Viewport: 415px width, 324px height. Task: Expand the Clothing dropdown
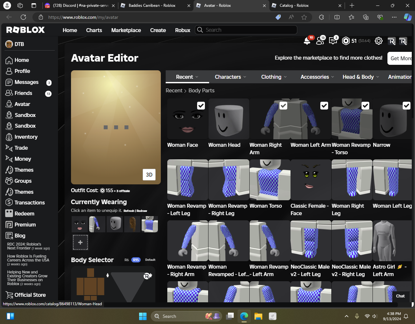[274, 77]
